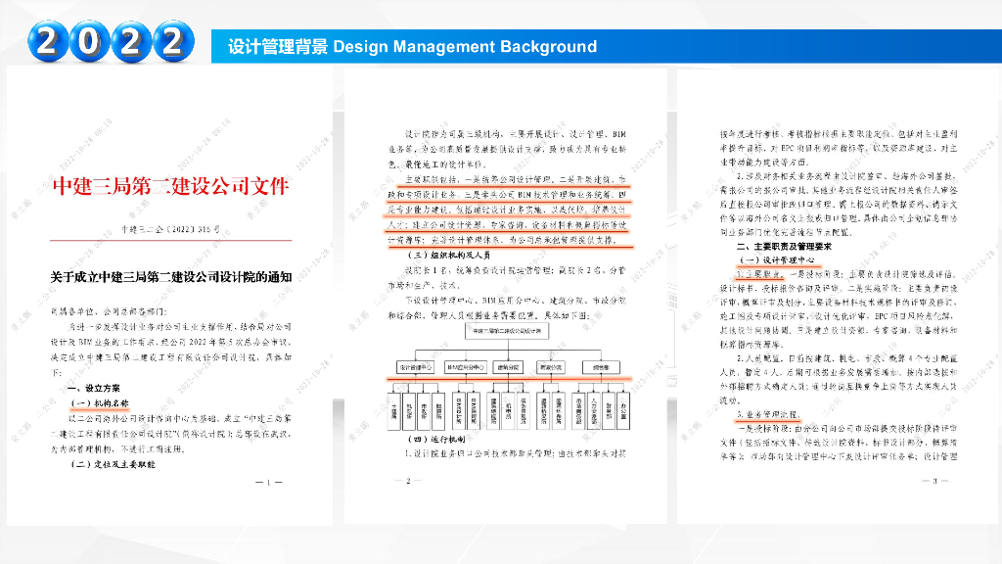1002x564 pixels.
Task: Select the document number 〔2022〕315号 line
Action: (x=170, y=229)
